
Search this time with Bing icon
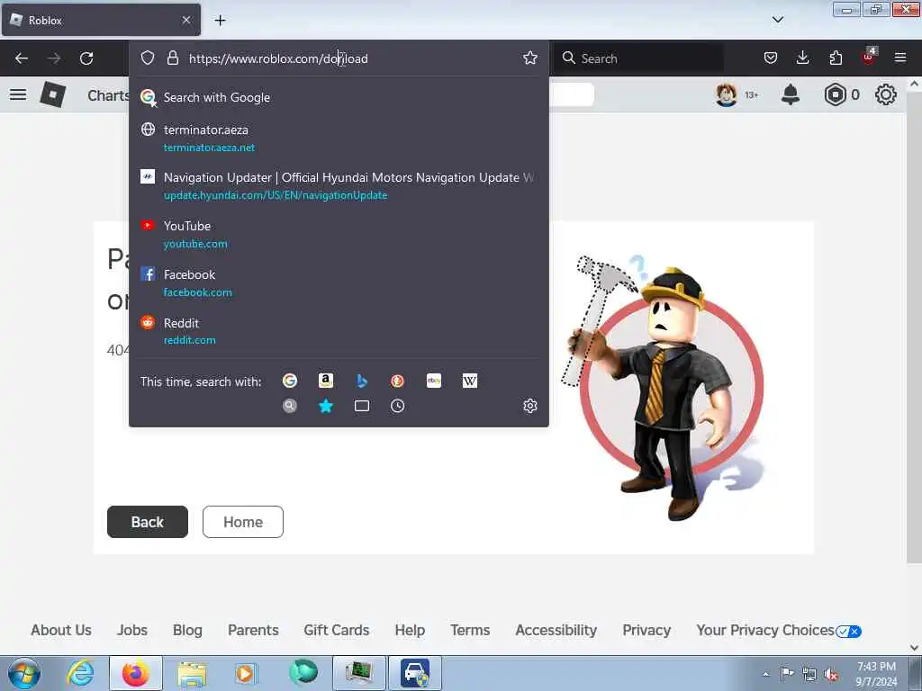362,381
